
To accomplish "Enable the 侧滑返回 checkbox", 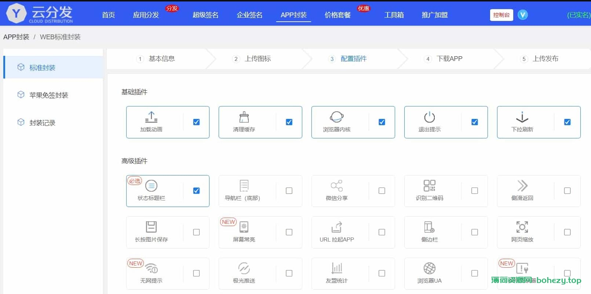I will pyautogui.click(x=568, y=190).
